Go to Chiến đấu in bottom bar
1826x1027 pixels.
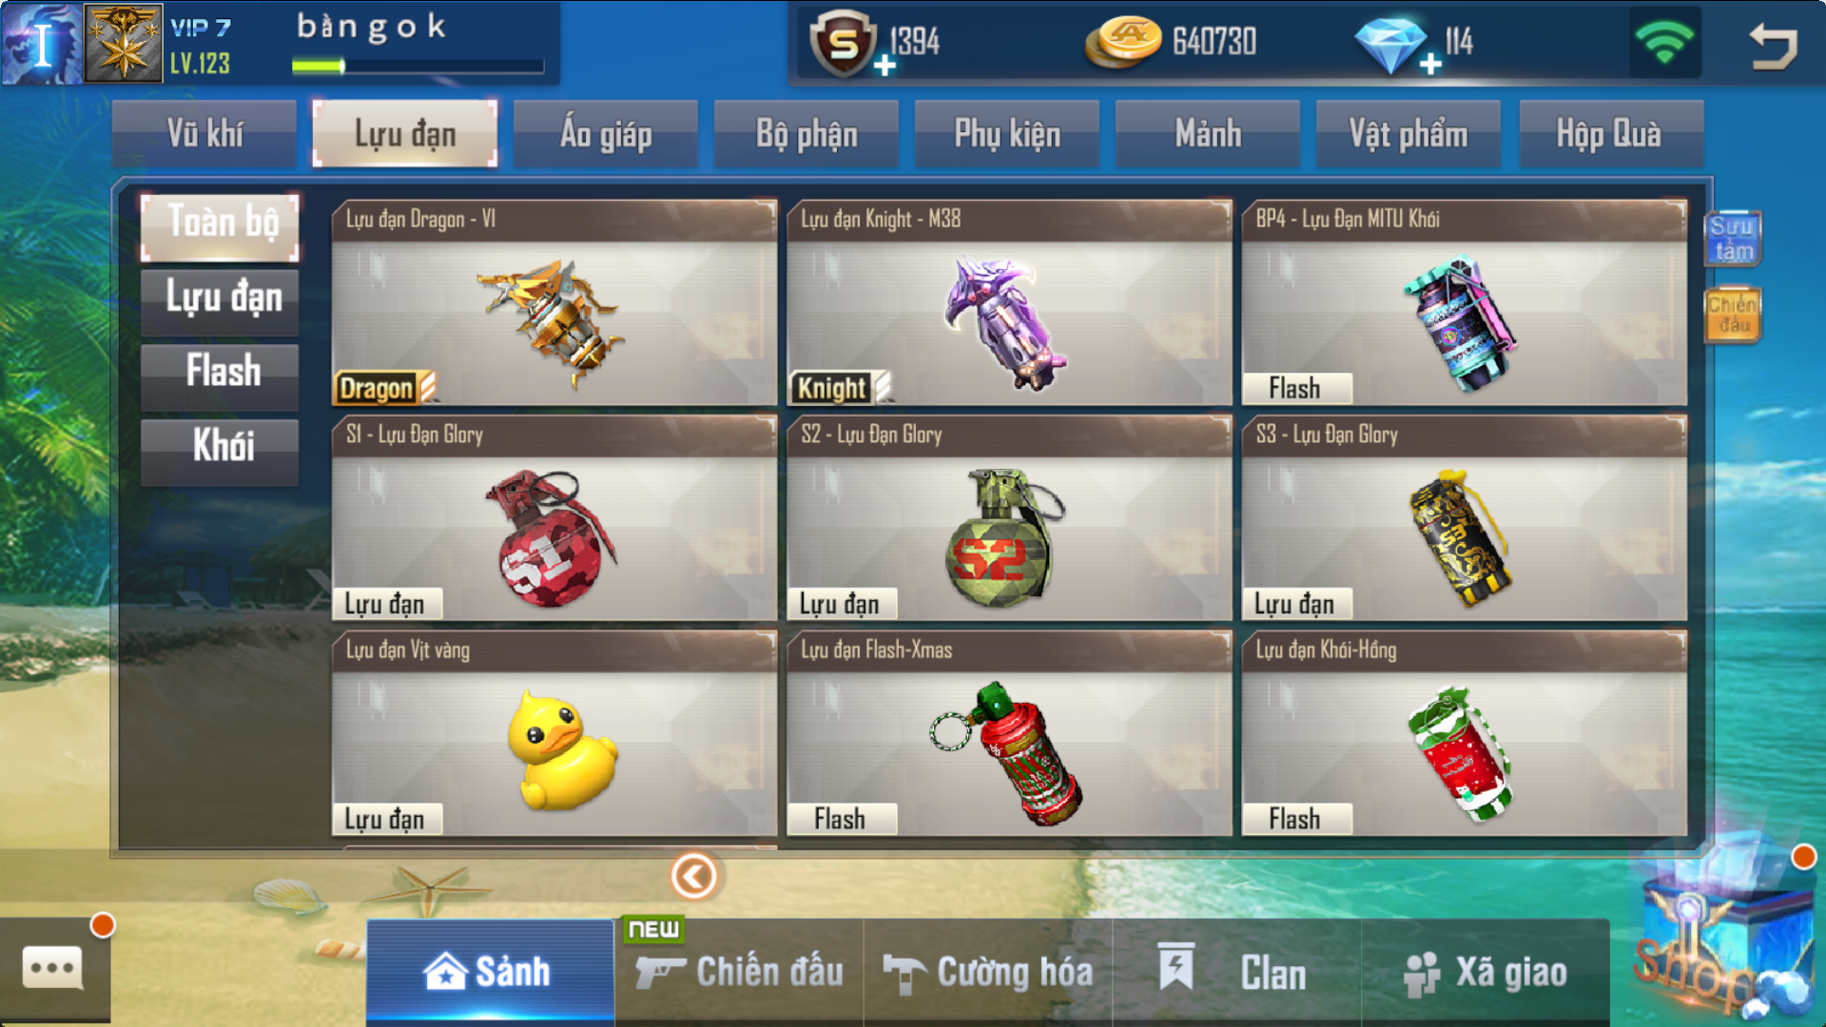coord(739,972)
